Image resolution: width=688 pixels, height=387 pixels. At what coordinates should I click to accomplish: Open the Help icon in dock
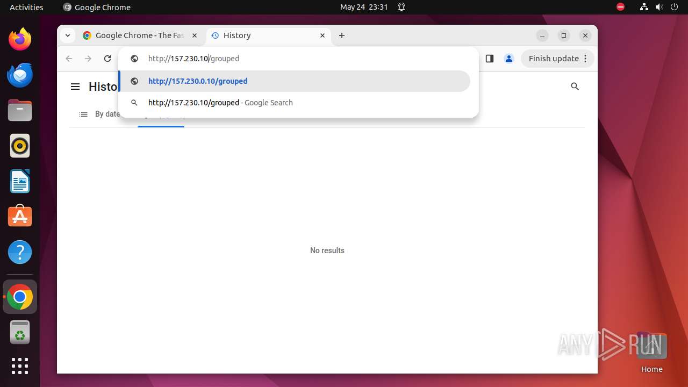(x=20, y=252)
